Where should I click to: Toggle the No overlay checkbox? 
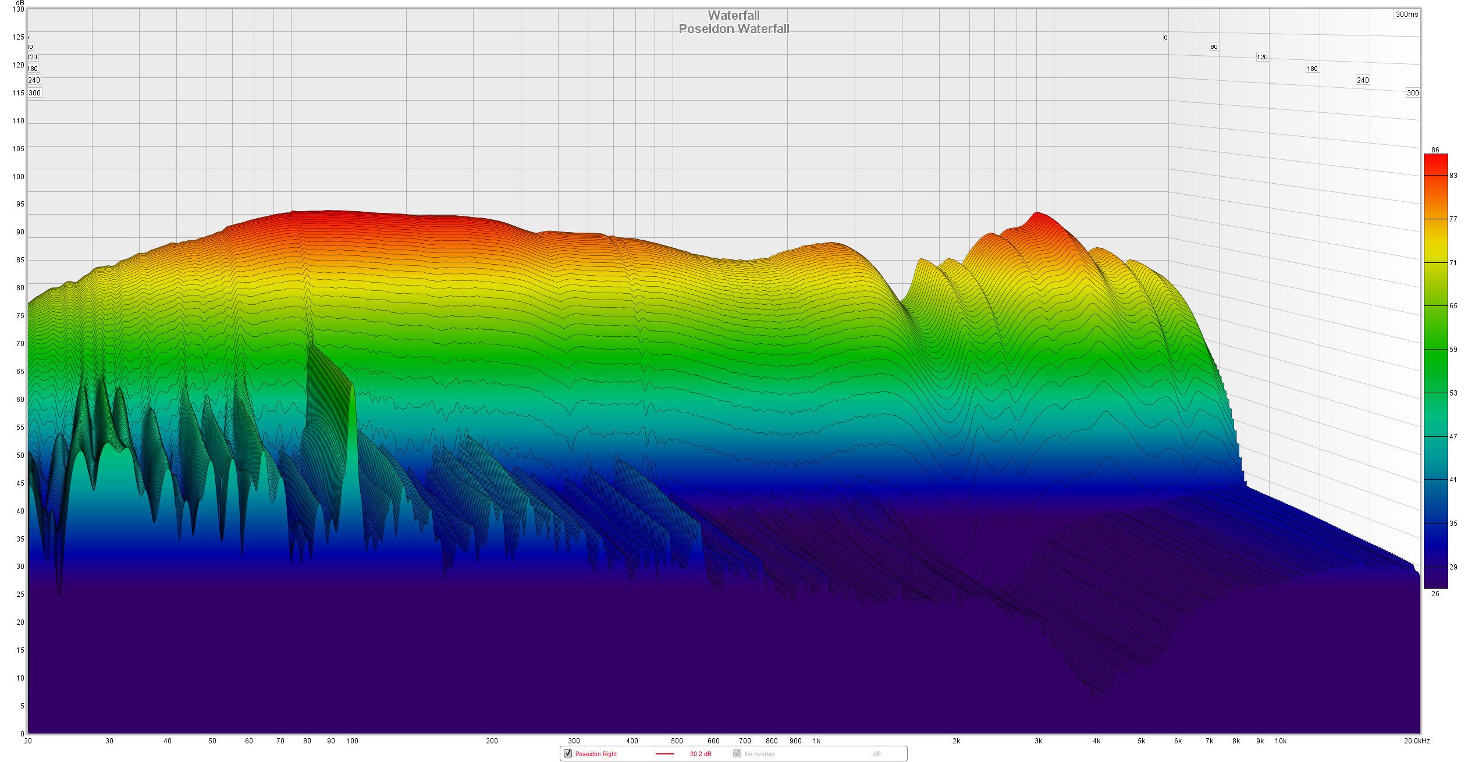[737, 753]
